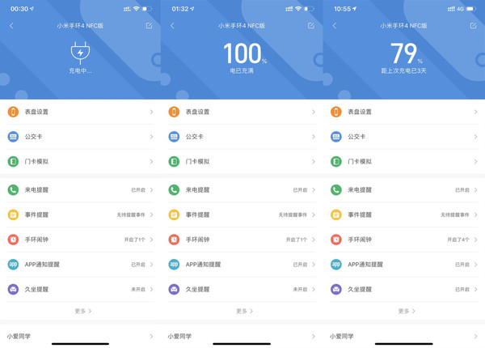The width and height of the screenshot is (485, 348).
Task: Tap 更多 link on the charging screen
Action: pos(83,311)
